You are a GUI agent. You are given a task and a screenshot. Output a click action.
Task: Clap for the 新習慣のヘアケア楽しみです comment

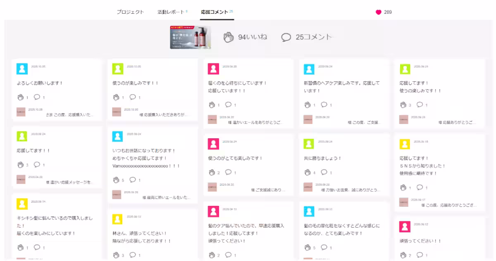coord(308,105)
